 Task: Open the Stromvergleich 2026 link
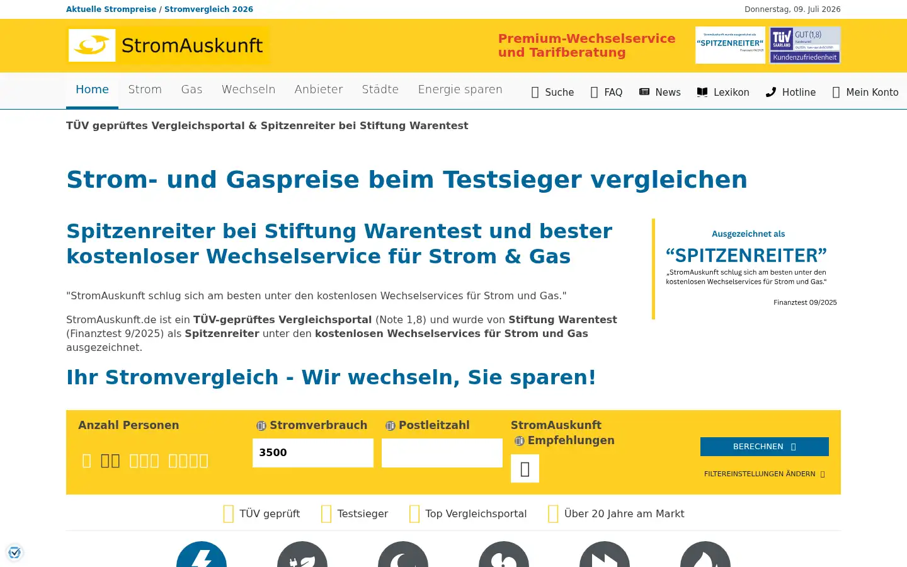(x=208, y=9)
